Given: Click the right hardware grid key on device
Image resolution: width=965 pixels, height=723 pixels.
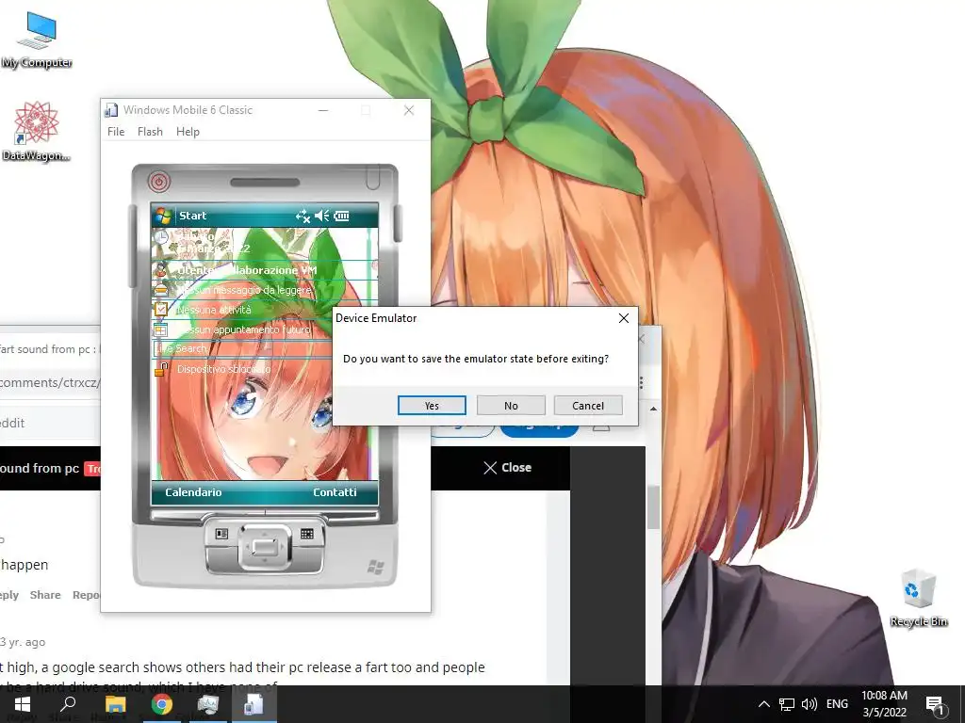Looking at the screenshot, I should 307,534.
